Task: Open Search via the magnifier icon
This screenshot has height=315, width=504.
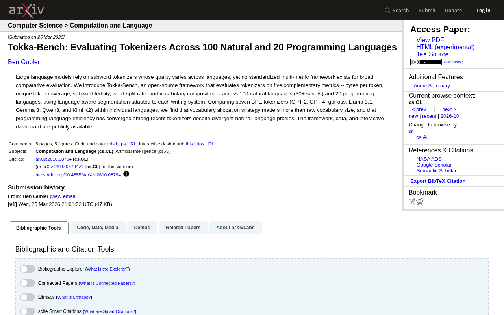Action: [387, 10]
